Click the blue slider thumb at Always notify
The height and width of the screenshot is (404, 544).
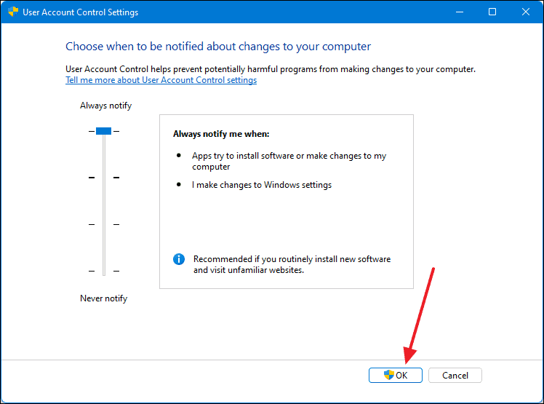tap(104, 131)
